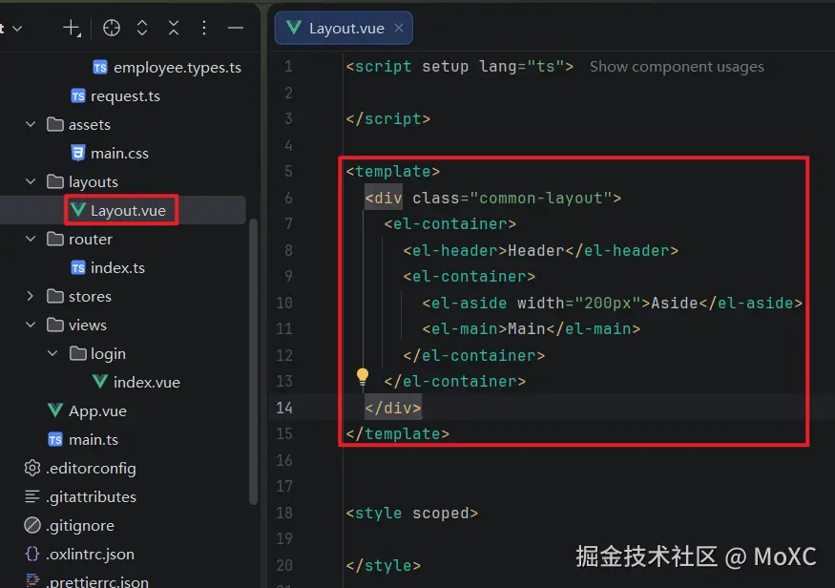Click the yellow lightbulb quick-fix icon
This screenshot has width=835, height=588.
point(362,376)
